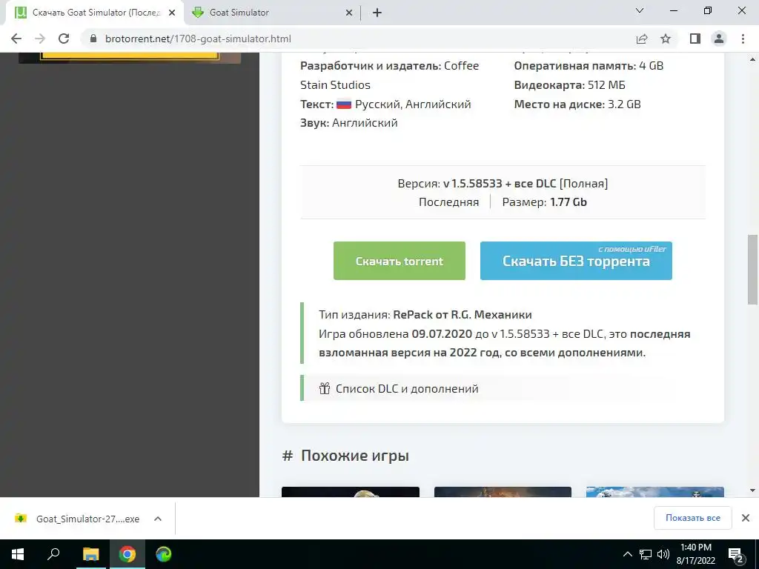The width and height of the screenshot is (759, 569).
Task: Open the browser side panel icon
Action: [x=695, y=39]
